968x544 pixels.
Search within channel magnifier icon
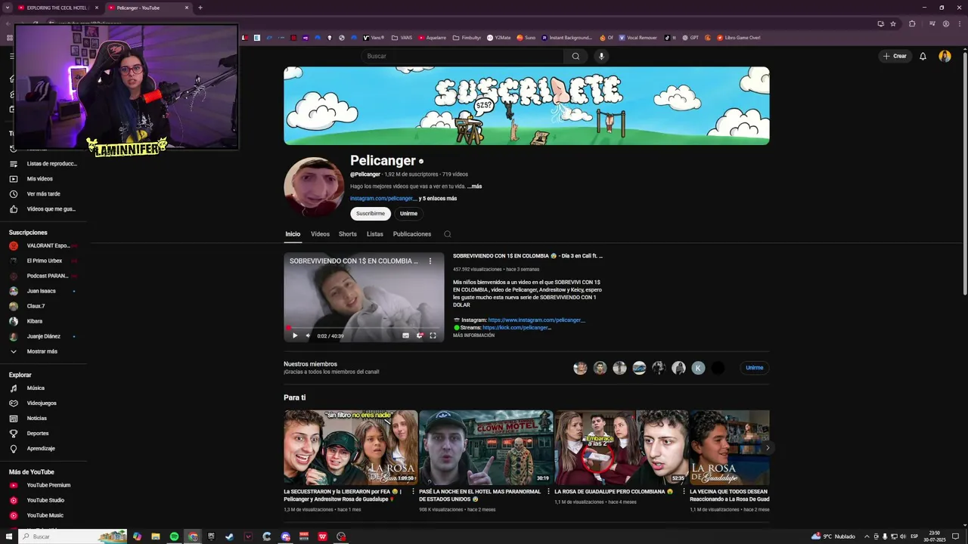coord(448,234)
